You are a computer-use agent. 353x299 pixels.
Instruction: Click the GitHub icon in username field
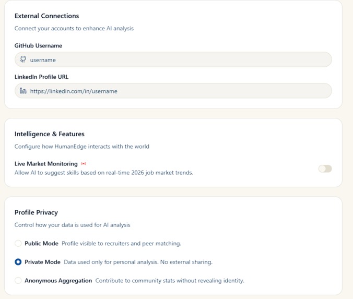point(23,59)
